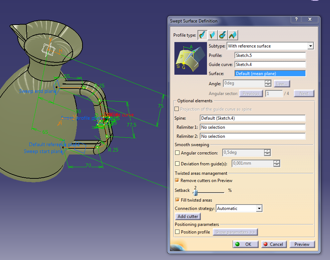The height and width of the screenshot is (260, 330).
Task: Click the Guide curve field showing Sketch.4
Action: click(x=270, y=64)
